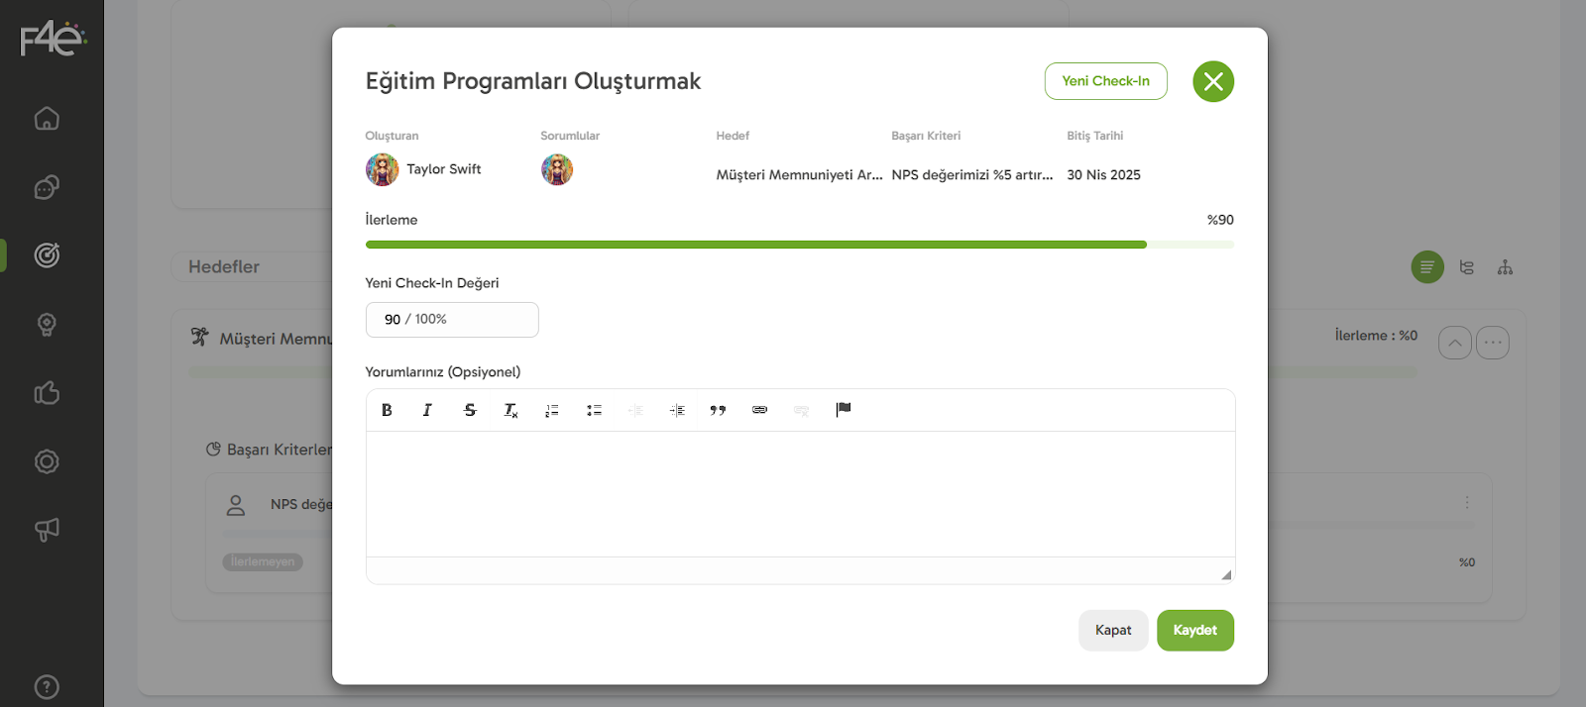Apply strikethrough formatting in editor

point(470,410)
